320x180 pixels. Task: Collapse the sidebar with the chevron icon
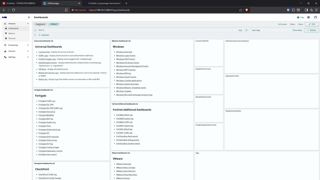(29, 17)
